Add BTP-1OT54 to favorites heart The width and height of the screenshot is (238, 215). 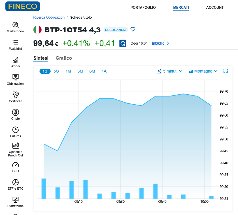(x=133, y=29)
